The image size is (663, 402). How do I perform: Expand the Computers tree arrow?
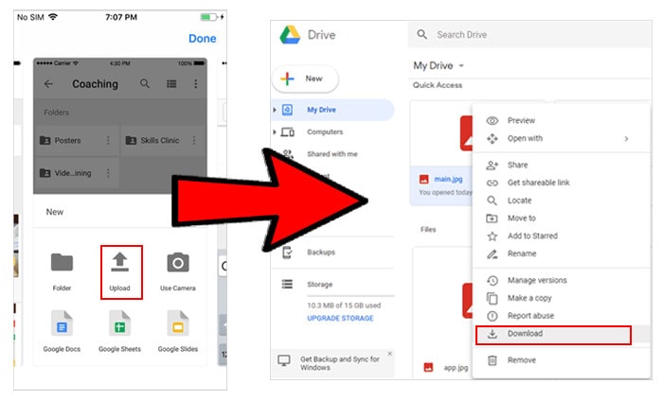(x=275, y=132)
